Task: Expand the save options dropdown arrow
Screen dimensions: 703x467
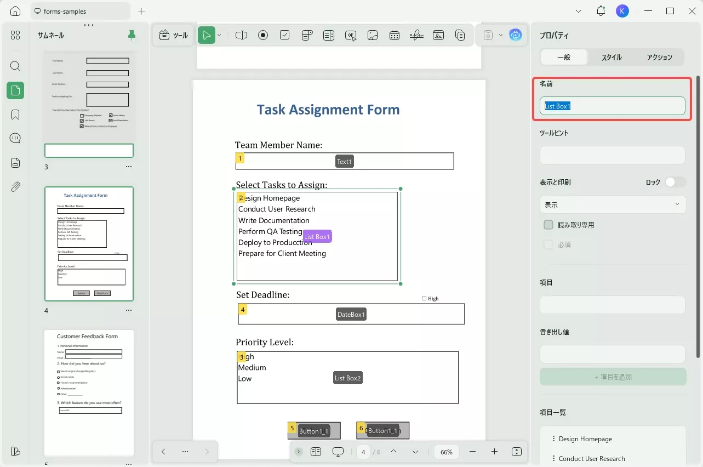Action: coord(500,35)
